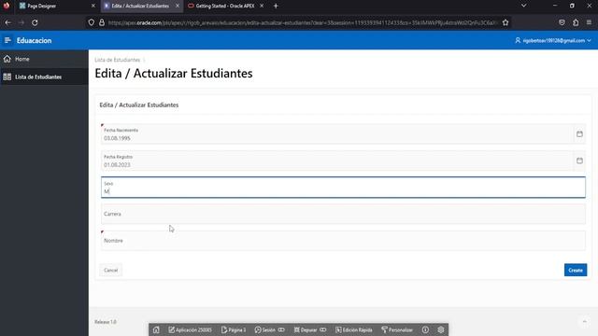The height and width of the screenshot is (336, 598).
Task: Open the Firefox application menu
Action: click(x=590, y=22)
